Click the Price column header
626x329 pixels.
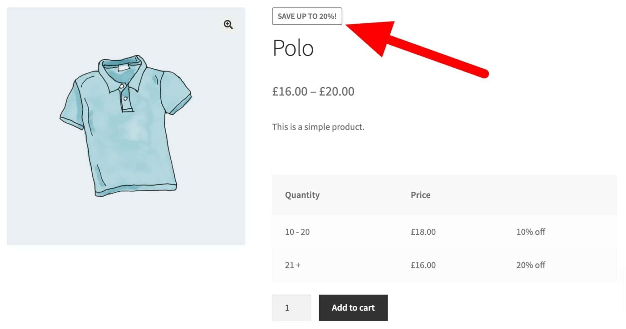coord(420,195)
